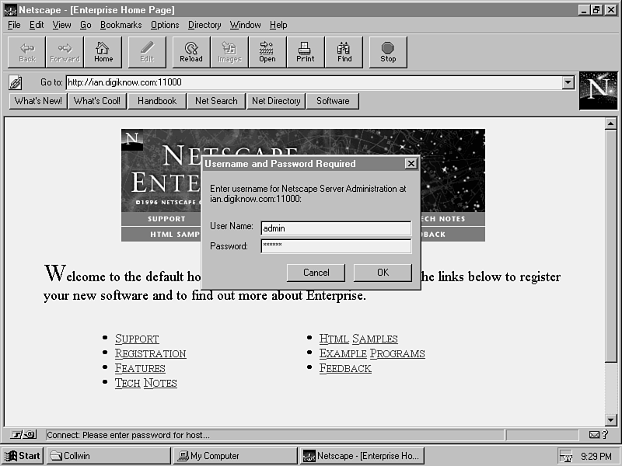Click the Netscape N logo animation
This screenshot has width=622, height=466.
tap(598, 91)
